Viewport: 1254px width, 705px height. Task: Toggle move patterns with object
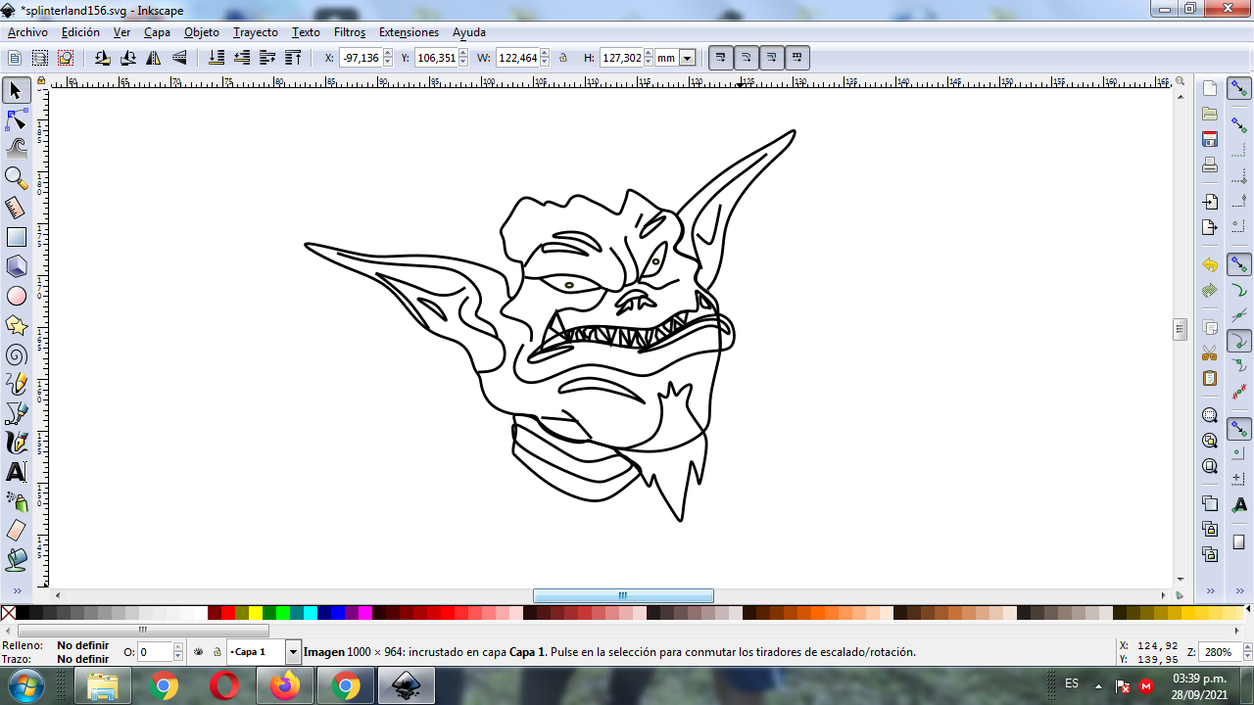tap(797, 58)
